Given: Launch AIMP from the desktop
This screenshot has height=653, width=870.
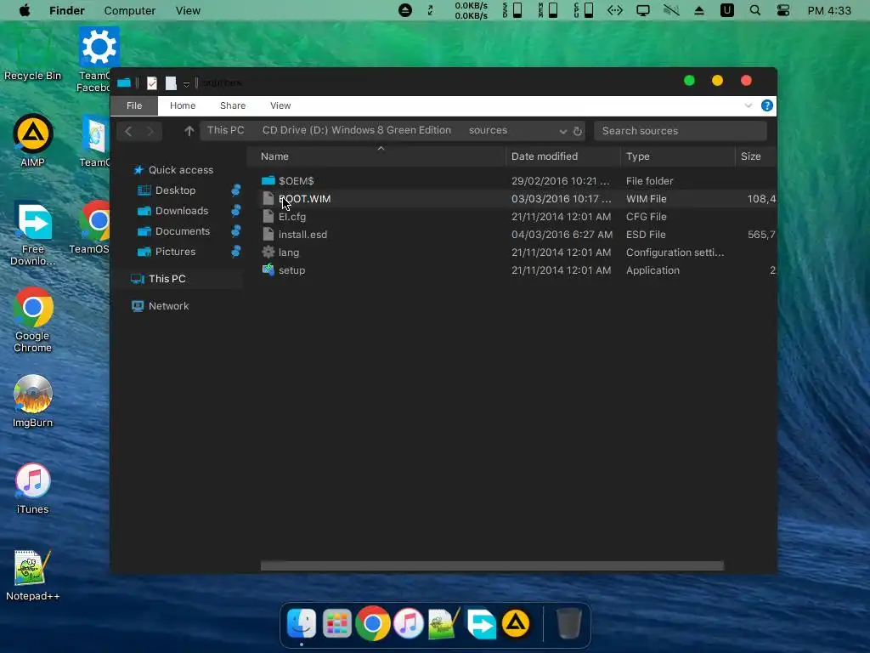Looking at the screenshot, I should point(33,140).
